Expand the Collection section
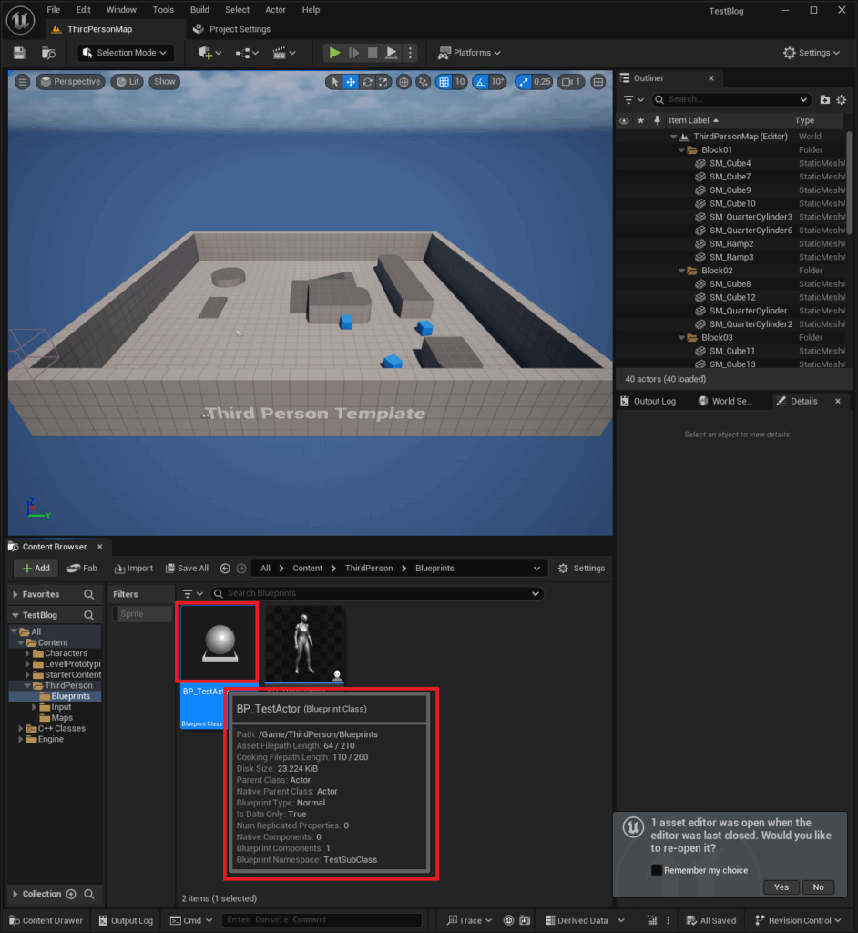This screenshot has height=933, width=858. point(15,894)
